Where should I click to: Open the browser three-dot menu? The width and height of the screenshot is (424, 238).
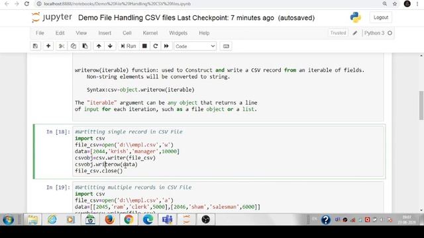click(418, 4)
